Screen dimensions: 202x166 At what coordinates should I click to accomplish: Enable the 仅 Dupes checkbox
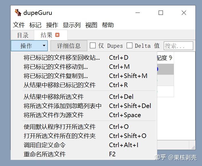[x=93, y=45]
